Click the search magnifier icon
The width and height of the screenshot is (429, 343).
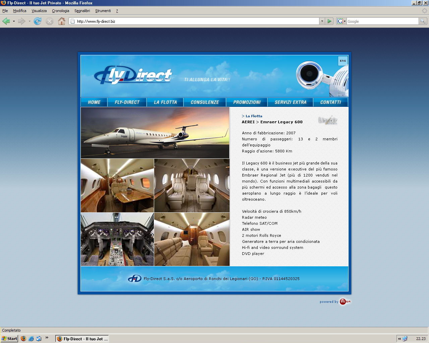(x=423, y=21)
